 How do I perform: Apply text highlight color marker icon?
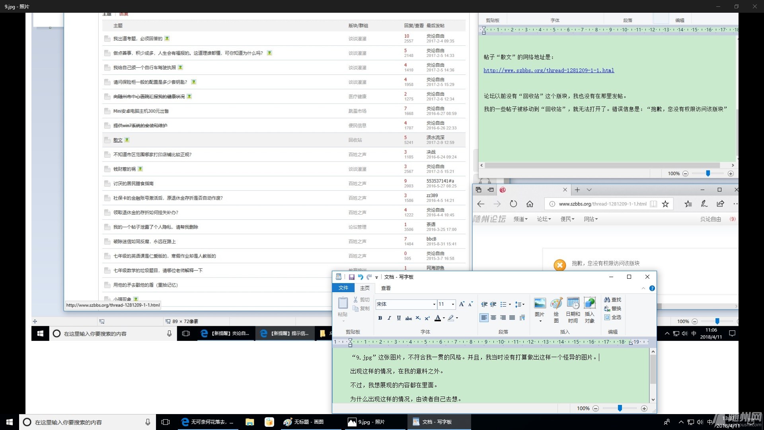click(451, 318)
